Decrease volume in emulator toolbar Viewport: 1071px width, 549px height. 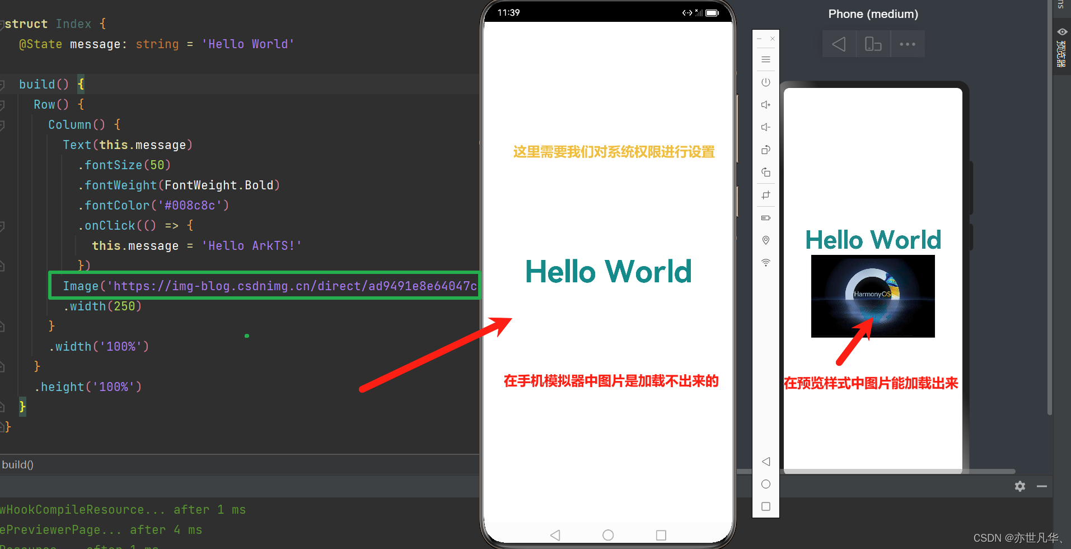coord(766,127)
